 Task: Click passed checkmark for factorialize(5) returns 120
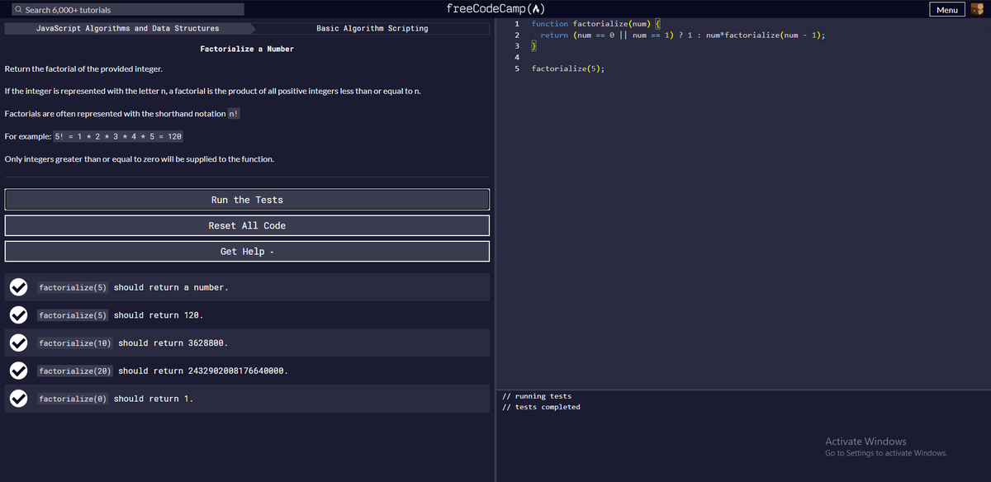(19, 315)
